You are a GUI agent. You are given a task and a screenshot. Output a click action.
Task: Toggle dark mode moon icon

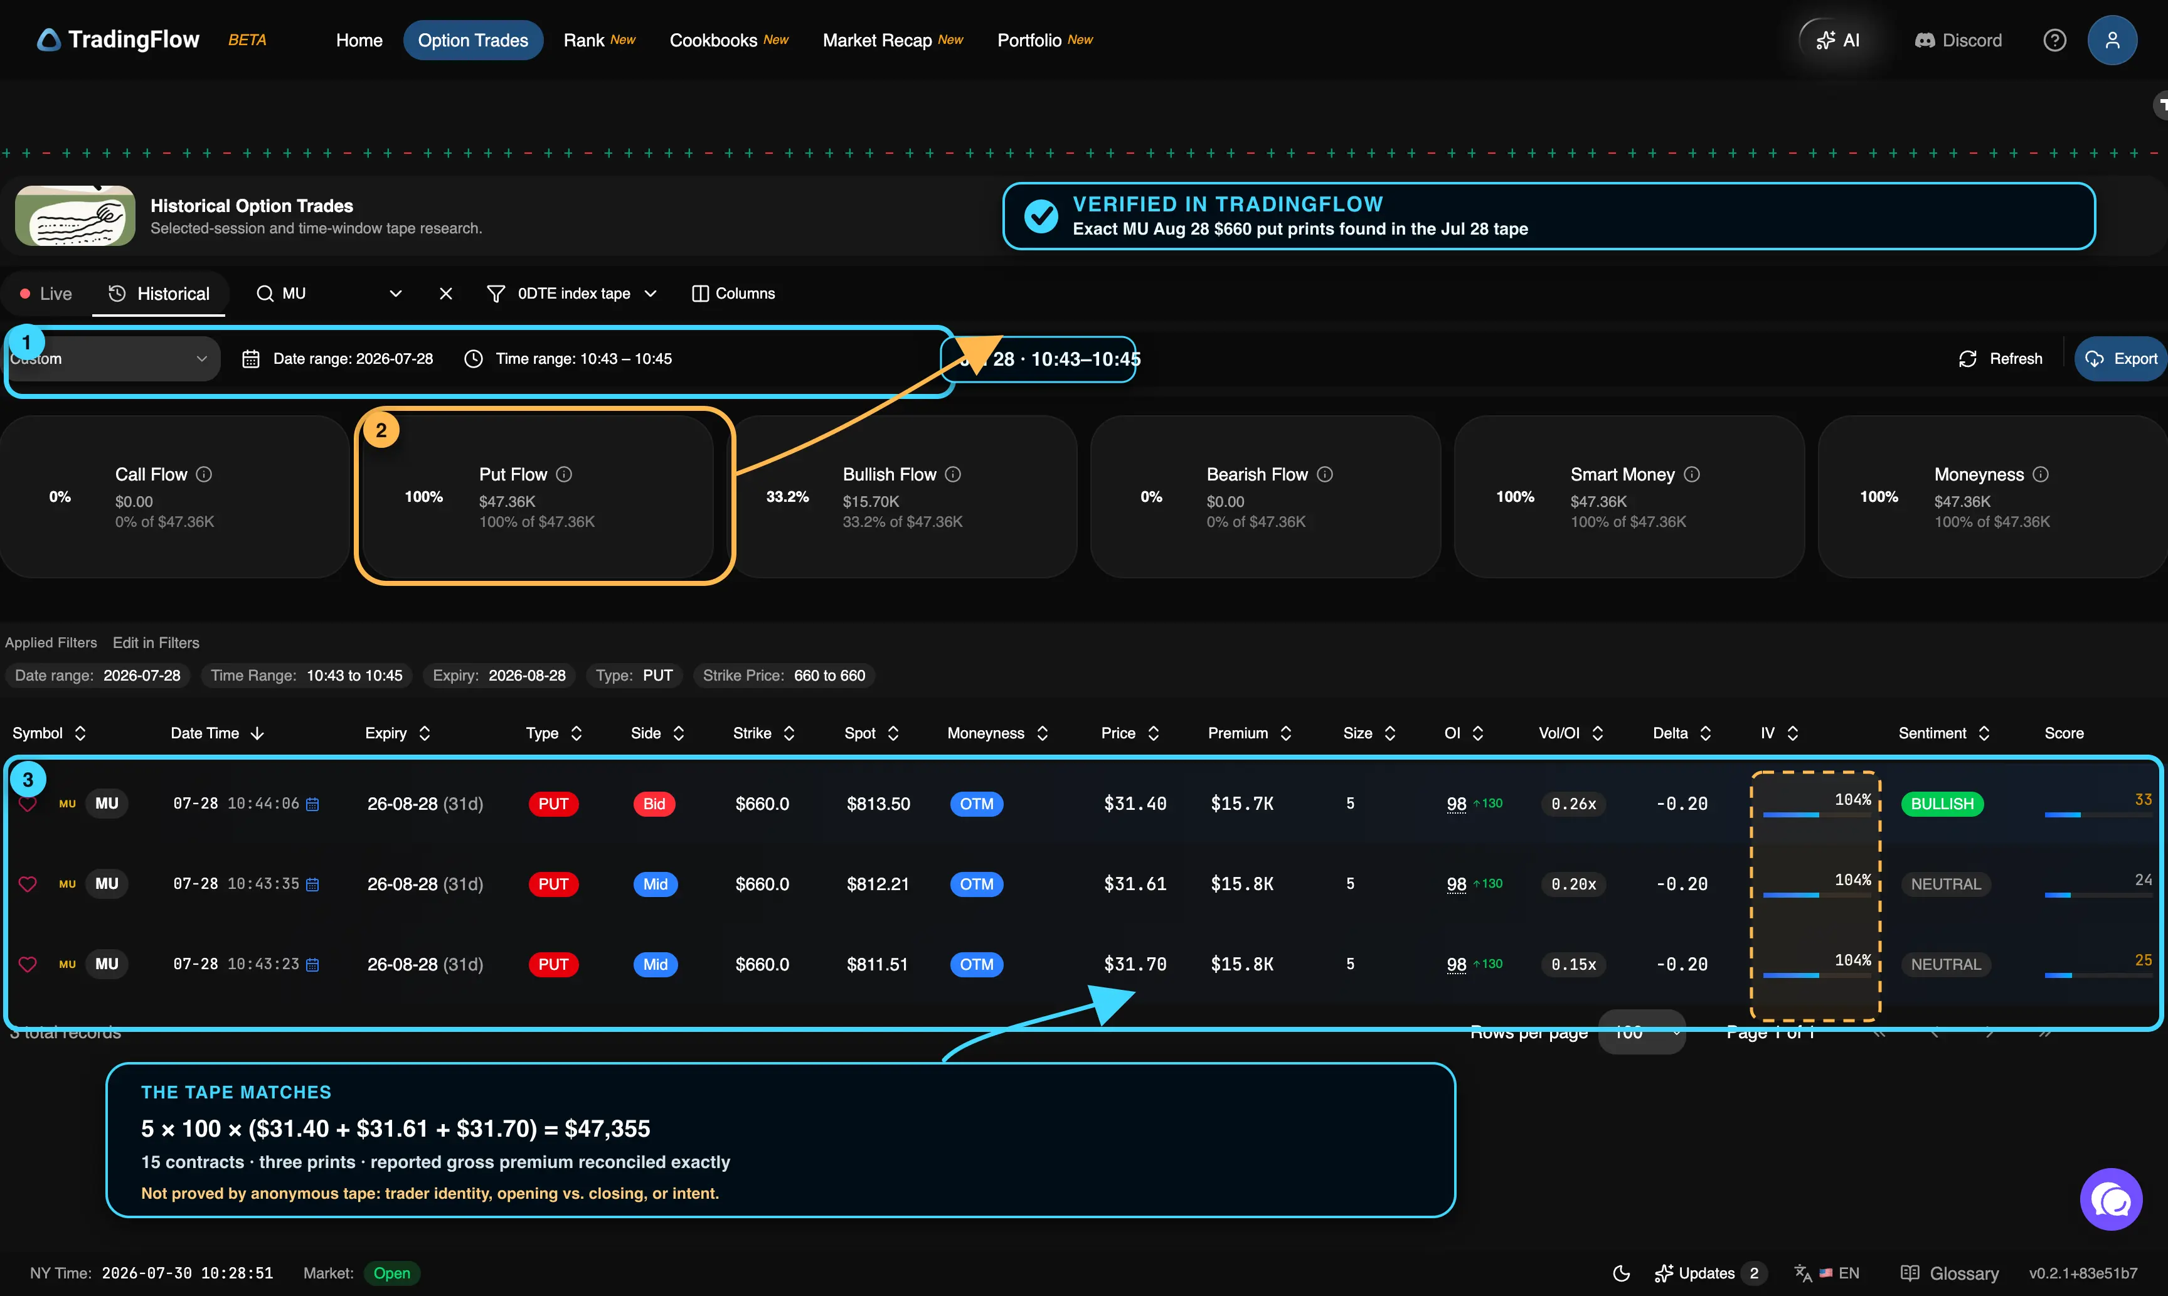(1622, 1273)
